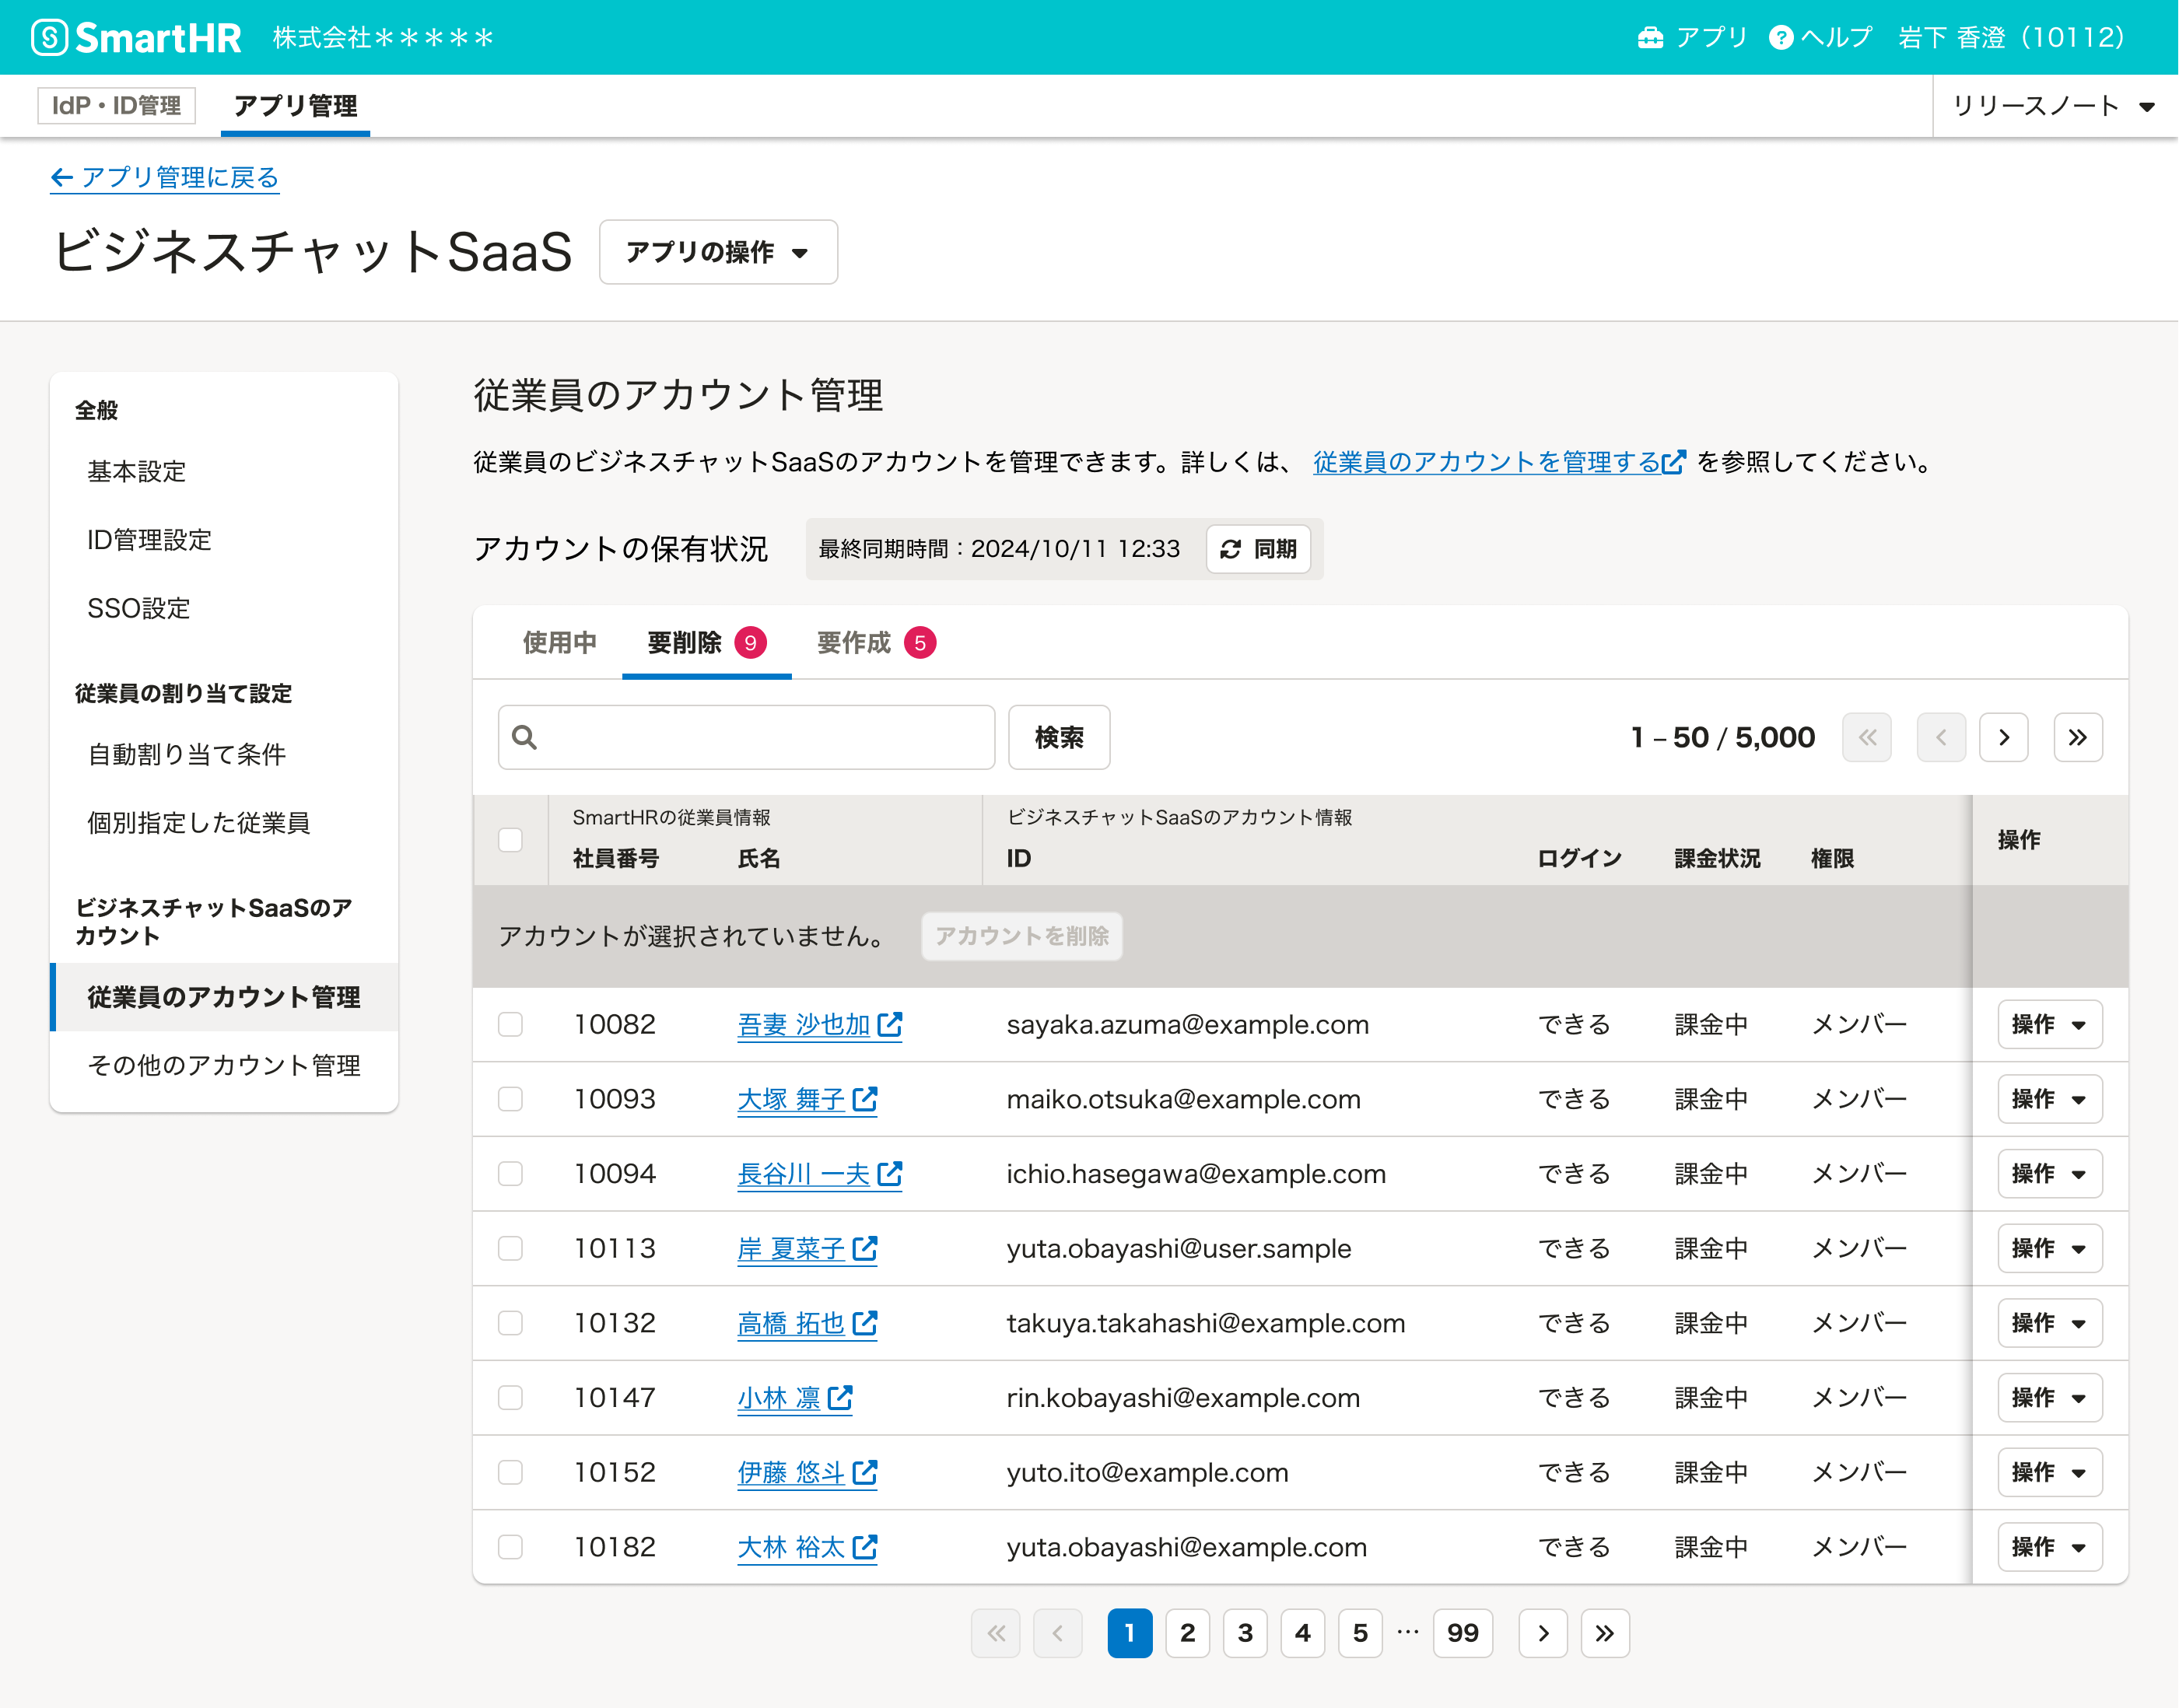The width and height of the screenshot is (2179, 1708).
Task: Open external link icon next to 大林 裕太
Action: [x=865, y=1547]
